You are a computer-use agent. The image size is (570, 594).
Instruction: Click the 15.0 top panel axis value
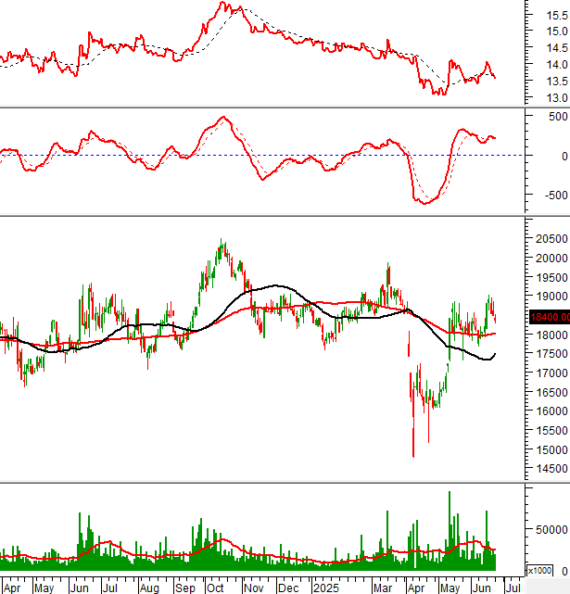pyautogui.click(x=557, y=32)
